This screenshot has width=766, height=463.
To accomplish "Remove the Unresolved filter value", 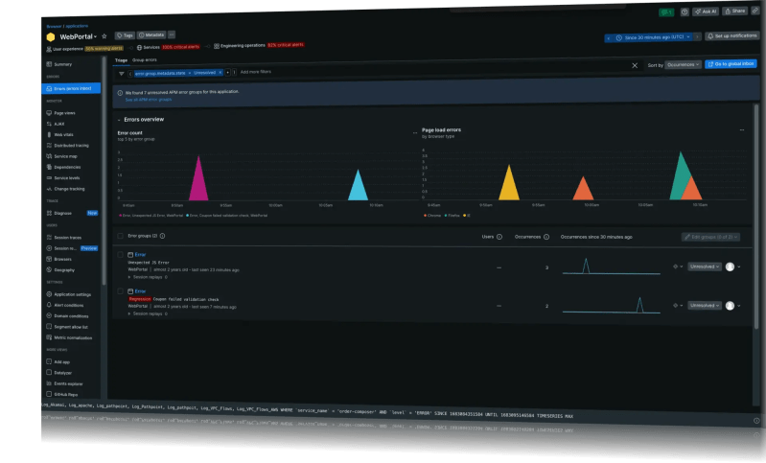I will (221, 72).
